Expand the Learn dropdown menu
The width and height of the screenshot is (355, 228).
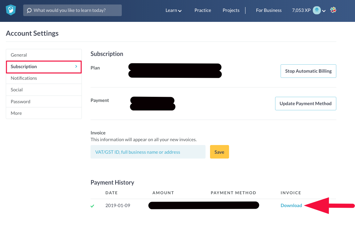(x=173, y=10)
